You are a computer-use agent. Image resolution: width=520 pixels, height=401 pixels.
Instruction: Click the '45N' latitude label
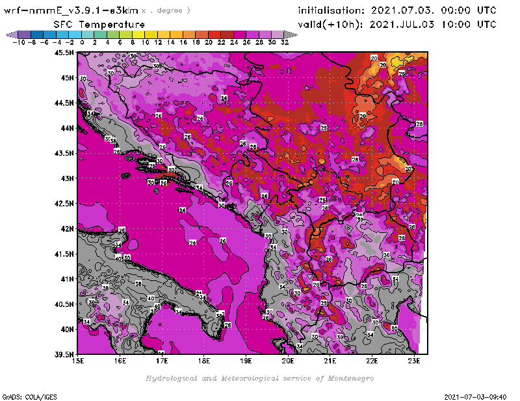point(67,78)
